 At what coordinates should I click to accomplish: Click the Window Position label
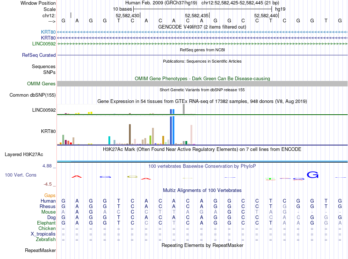[x=38, y=3]
